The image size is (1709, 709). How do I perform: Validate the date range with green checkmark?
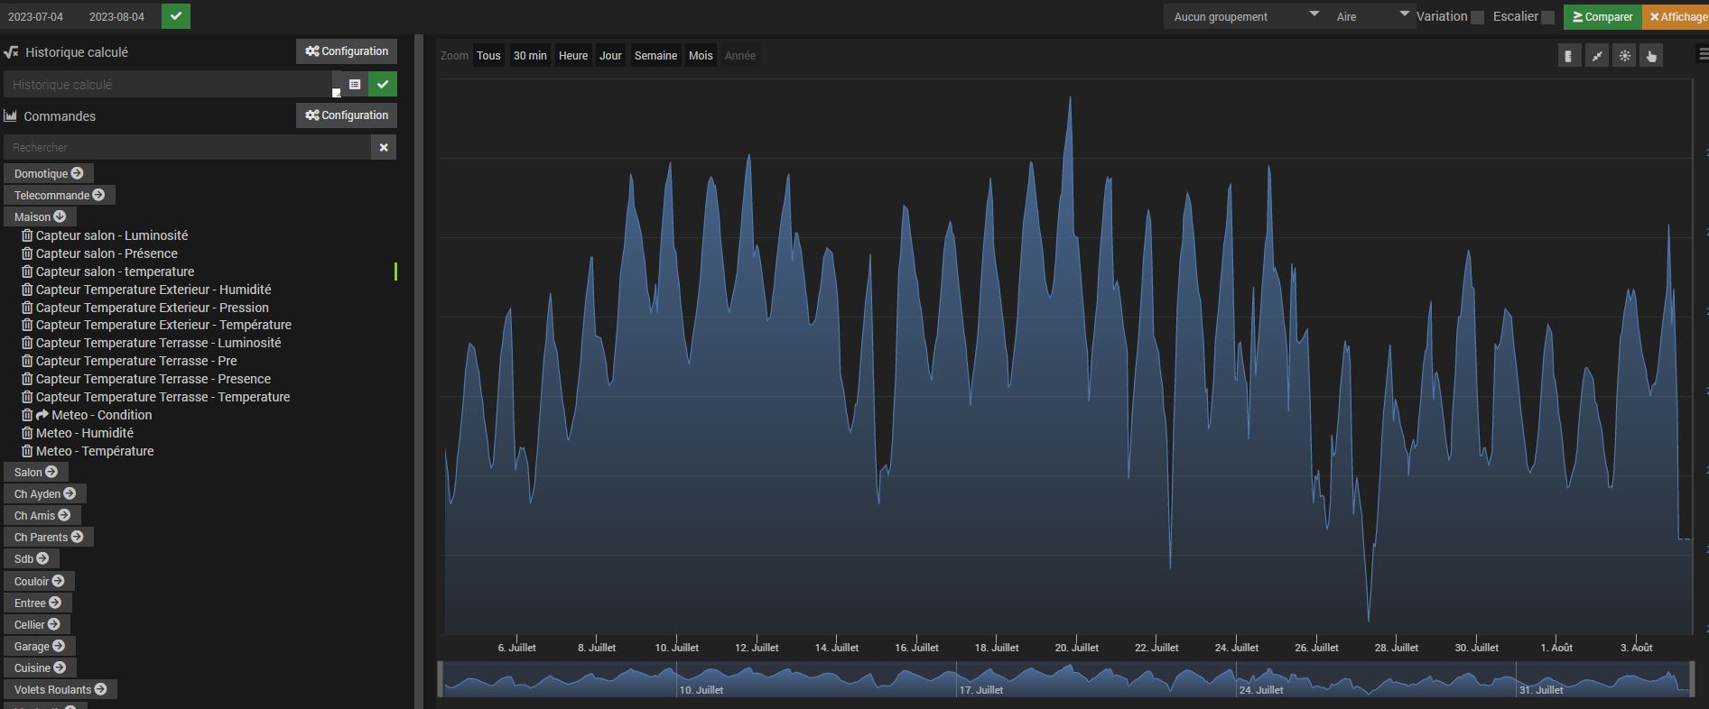176,16
